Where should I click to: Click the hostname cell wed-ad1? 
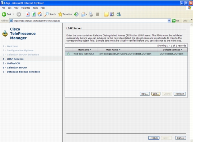[78, 54]
